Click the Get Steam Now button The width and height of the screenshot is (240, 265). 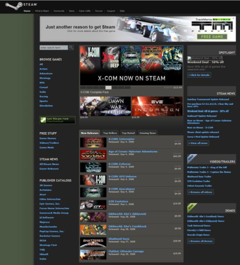point(57,120)
